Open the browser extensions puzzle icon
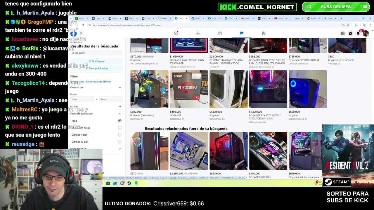The image size is (374, 210). (x=356, y=25)
